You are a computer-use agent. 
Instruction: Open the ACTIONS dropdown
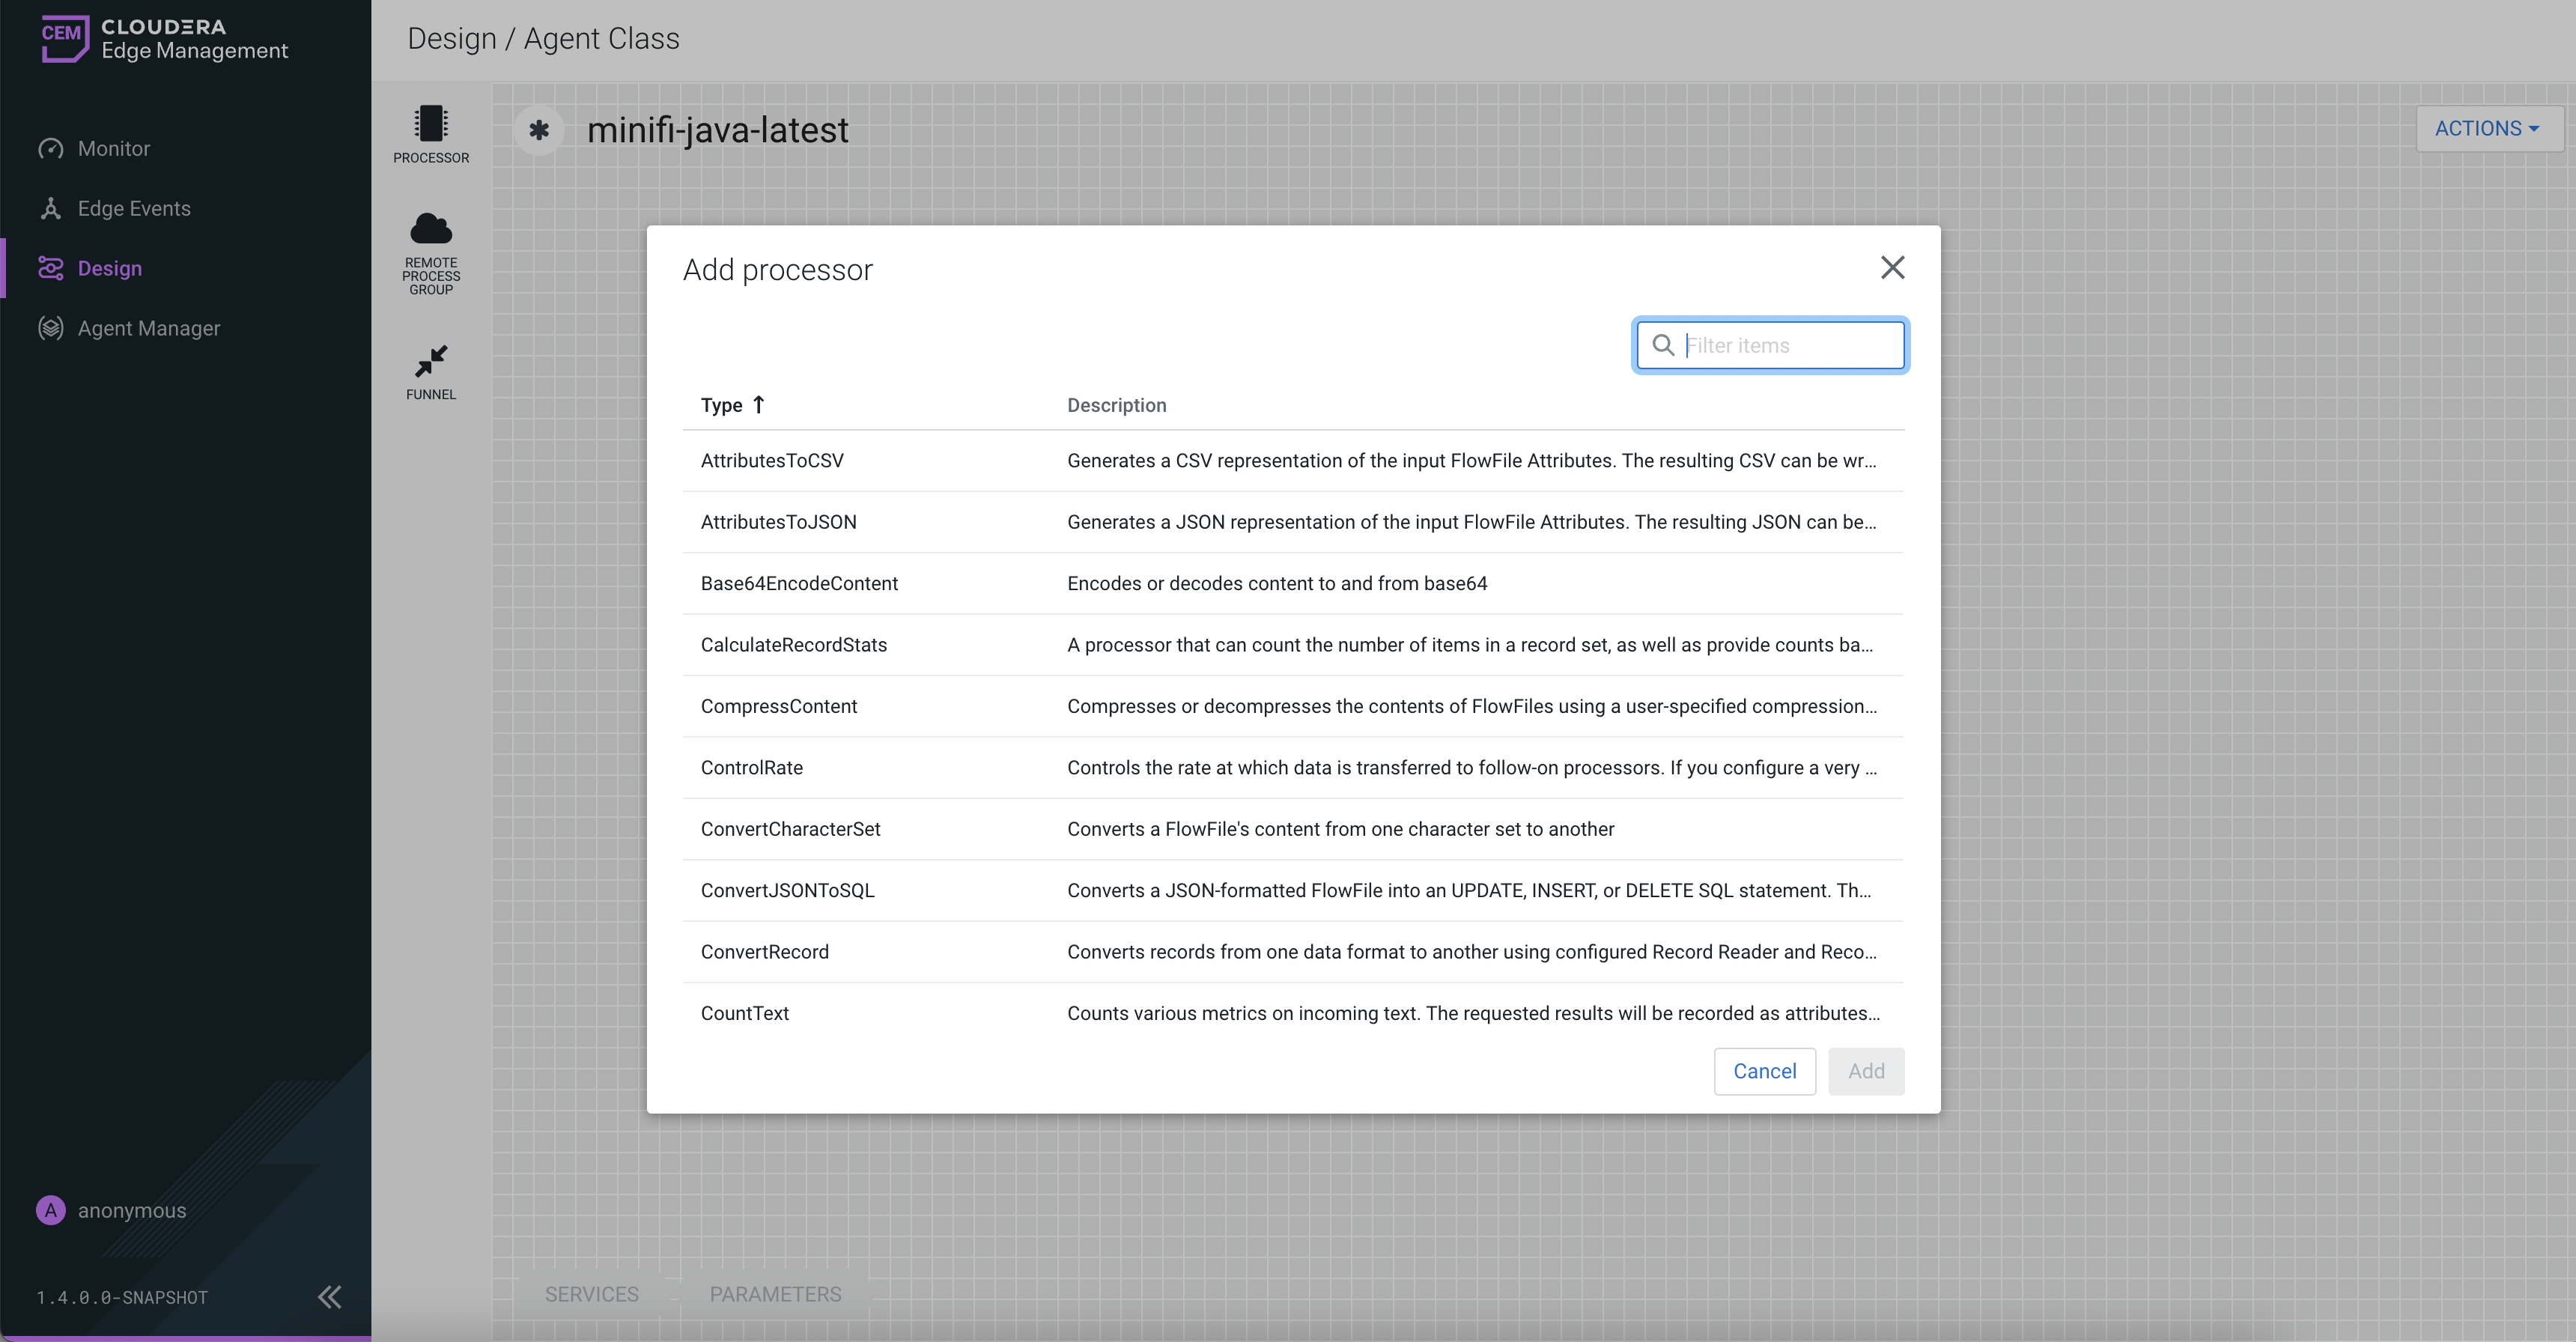point(2487,129)
